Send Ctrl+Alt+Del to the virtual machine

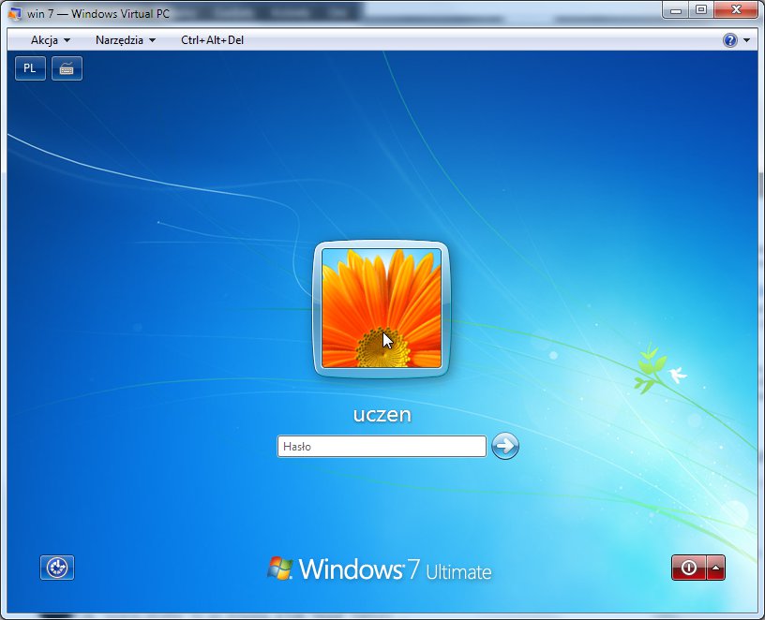(212, 40)
